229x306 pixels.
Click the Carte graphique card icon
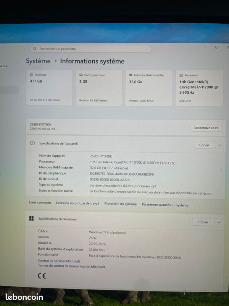click(81, 75)
